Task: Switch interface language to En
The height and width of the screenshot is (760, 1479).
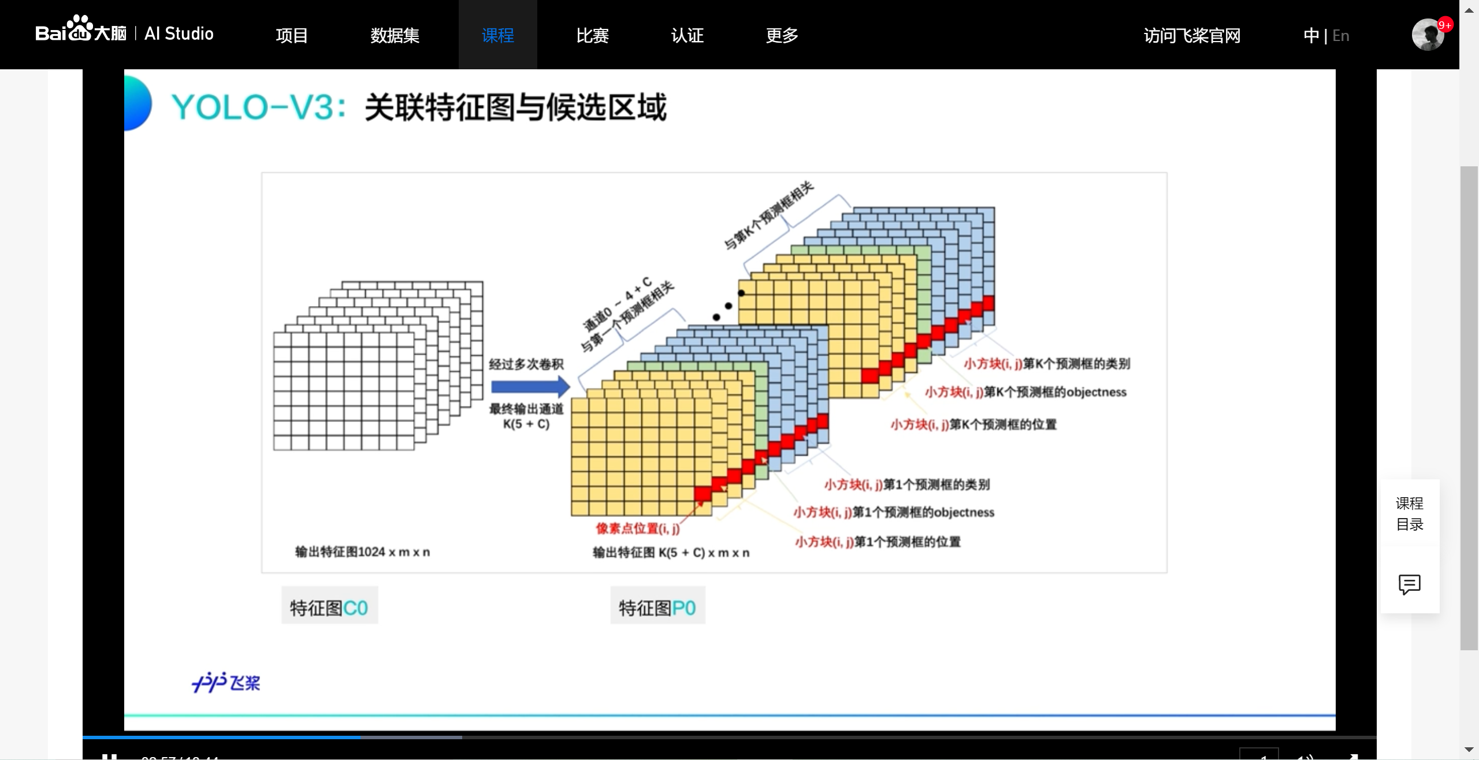Action: (x=1341, y=35)
